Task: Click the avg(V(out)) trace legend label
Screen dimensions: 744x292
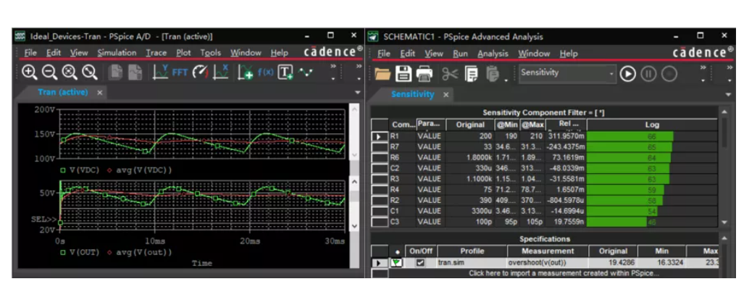Action: [x=144, y=252]
